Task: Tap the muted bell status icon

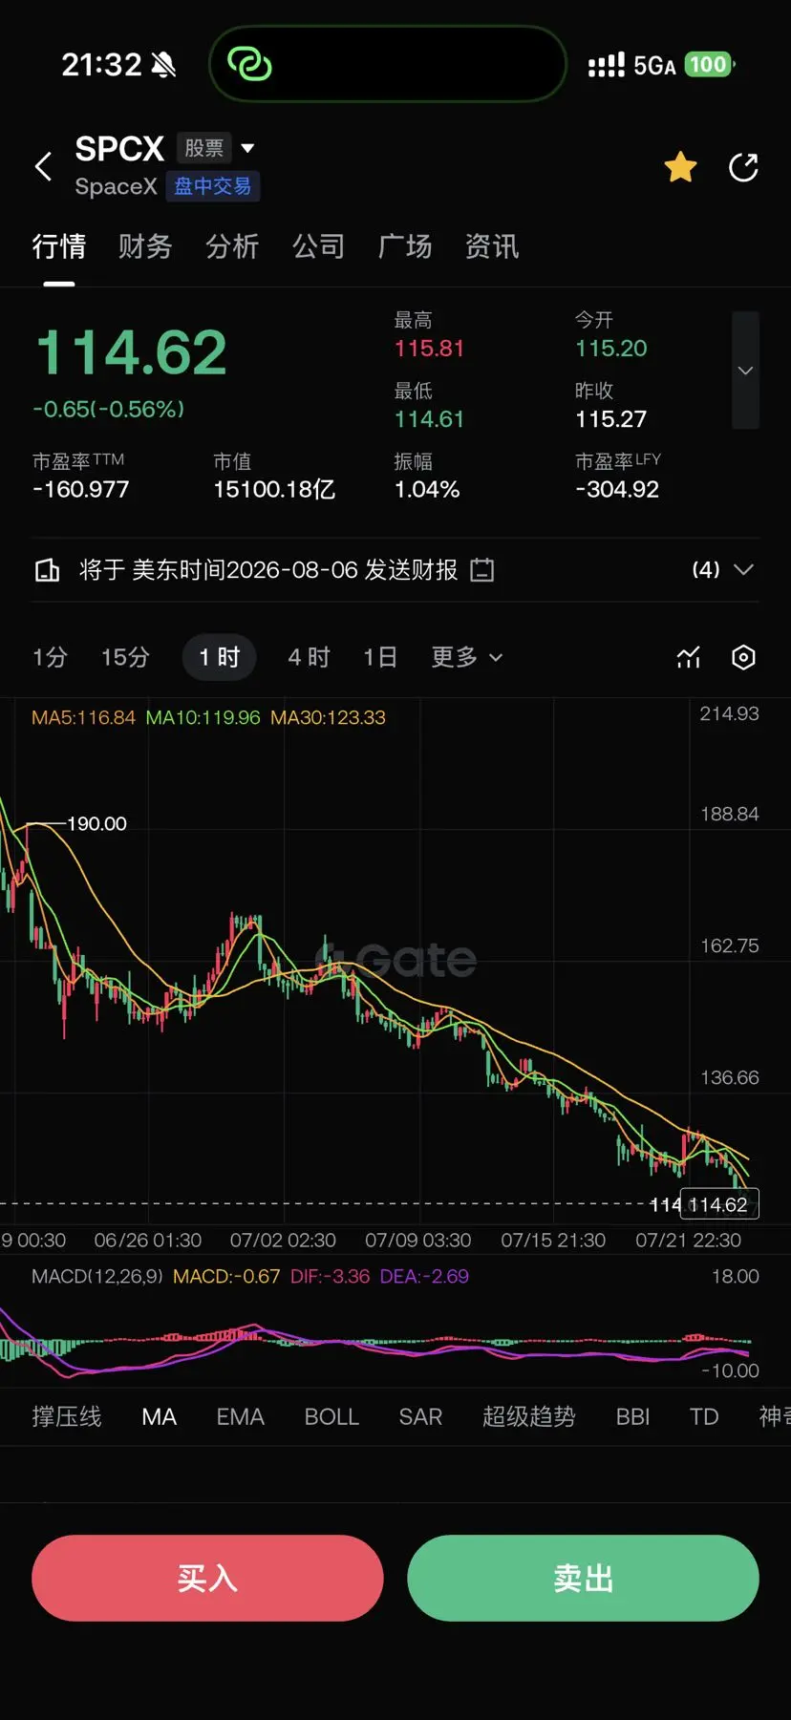Action: coord(163,65)
